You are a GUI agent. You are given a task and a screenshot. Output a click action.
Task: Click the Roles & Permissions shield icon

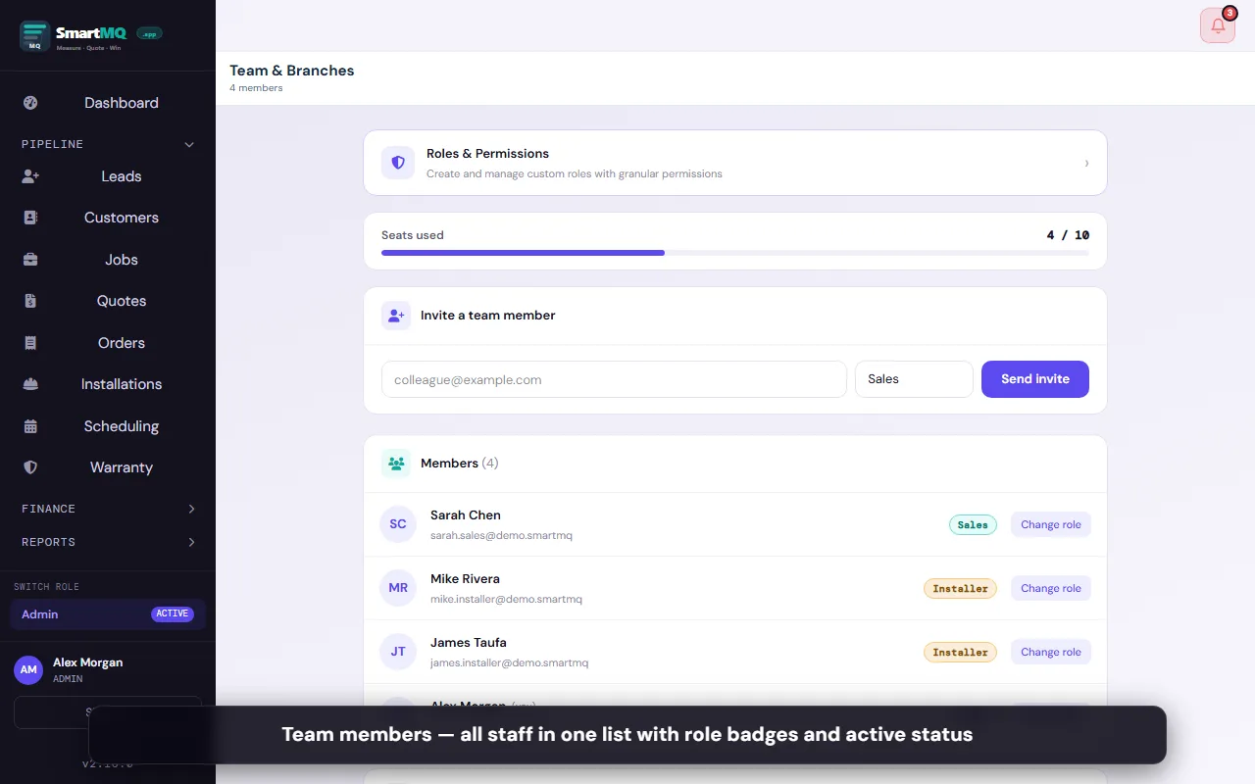398,163
